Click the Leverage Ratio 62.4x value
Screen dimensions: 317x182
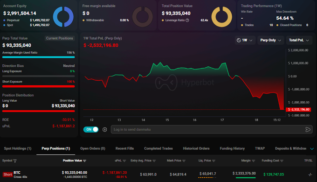(x=204, y=20)
